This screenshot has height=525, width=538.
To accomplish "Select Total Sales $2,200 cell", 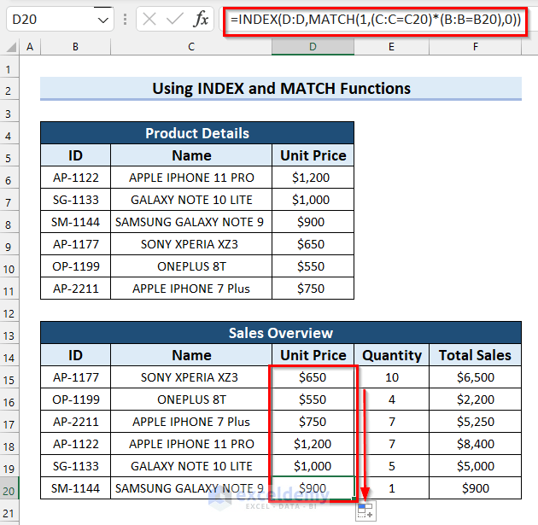I will click(475, 400).
